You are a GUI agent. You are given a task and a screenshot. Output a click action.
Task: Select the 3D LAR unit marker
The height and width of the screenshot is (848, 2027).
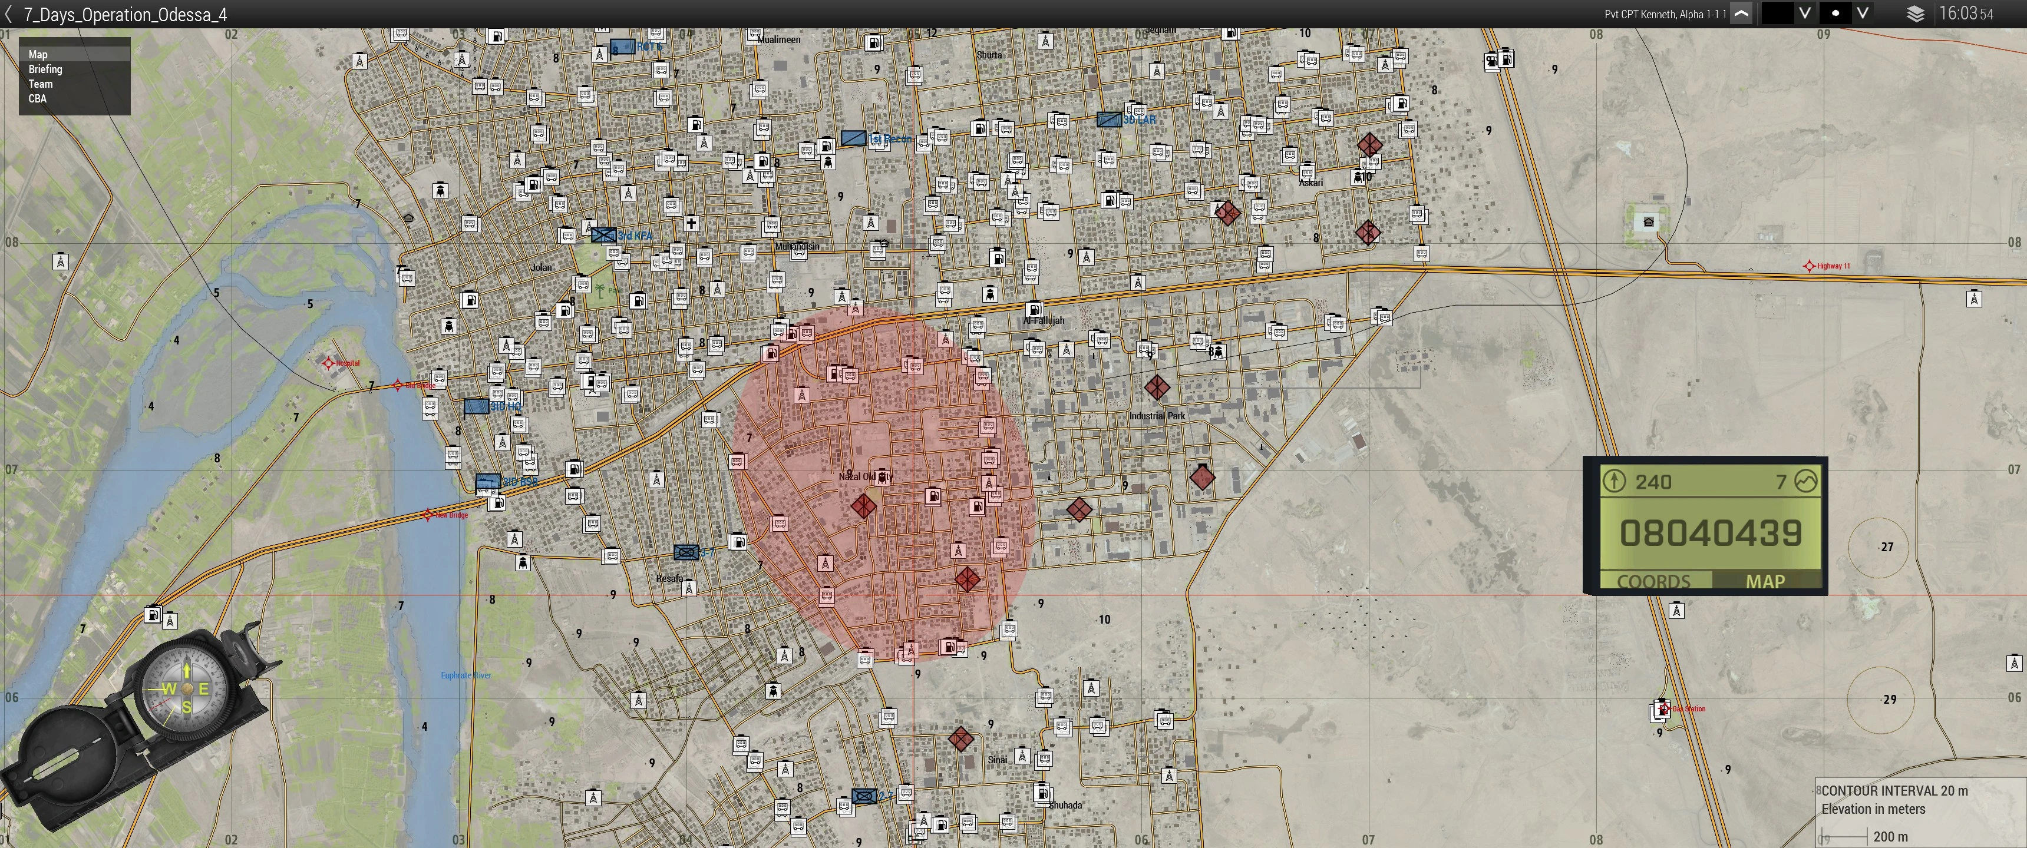point(1109,120)
